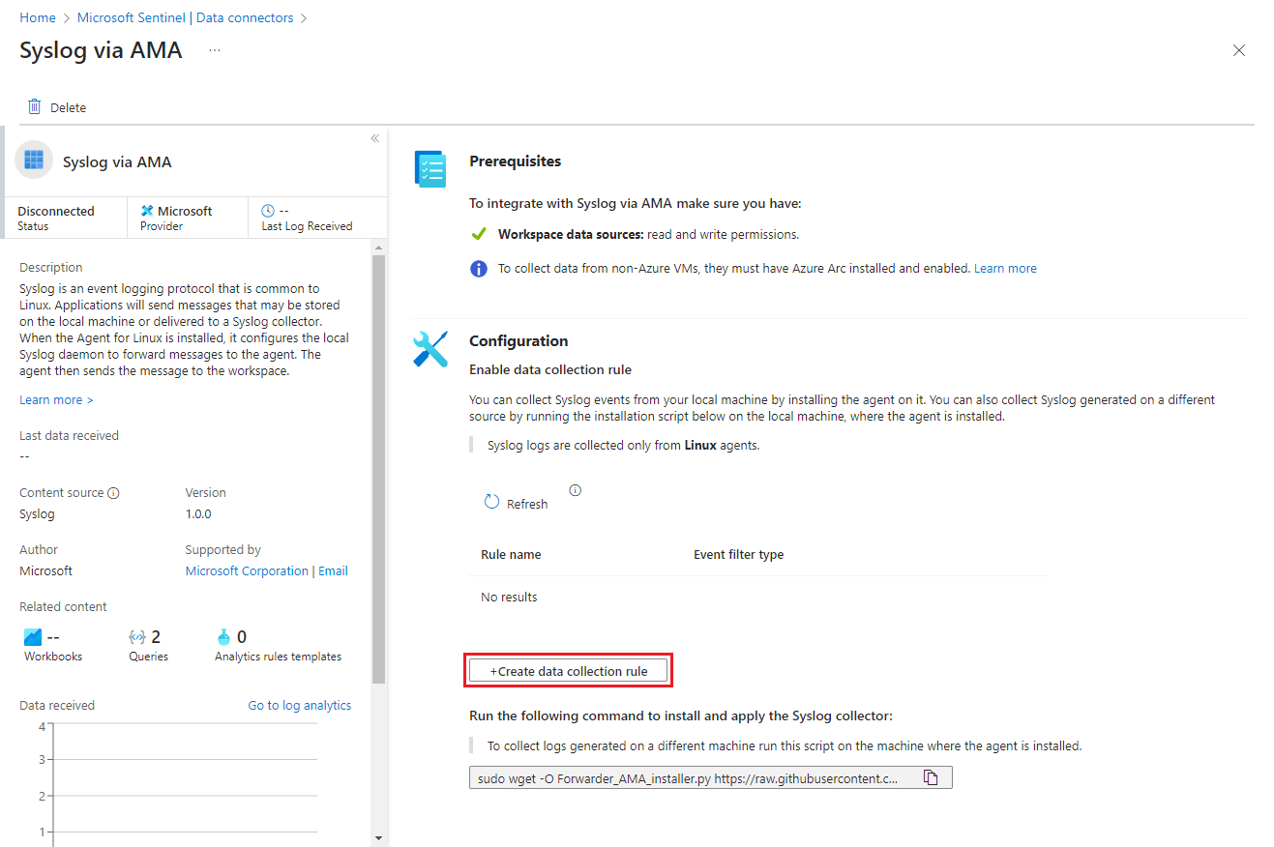Click the scrollbar up arrow in left pane
This screenshot has width=1274, height=847.
pos(378,247)
